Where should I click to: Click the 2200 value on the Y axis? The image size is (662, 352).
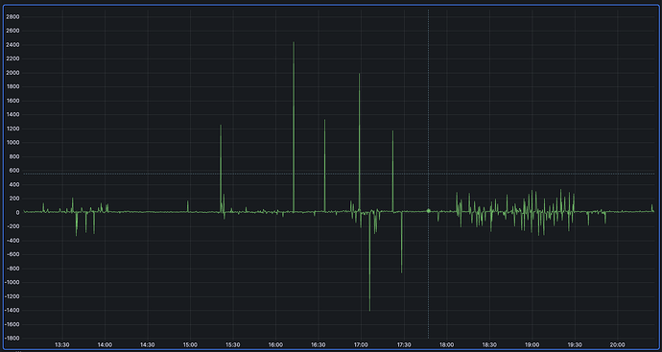tap(12, 59)
